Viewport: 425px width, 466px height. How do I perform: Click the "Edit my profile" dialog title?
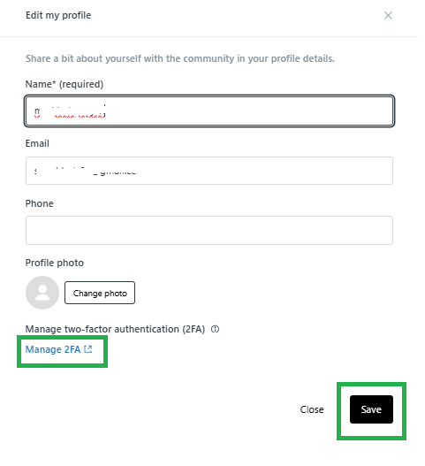(x=58, y=15)
